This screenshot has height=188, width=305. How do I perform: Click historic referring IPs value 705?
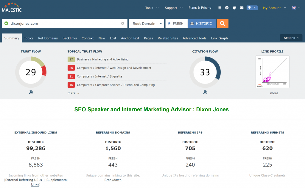(x=190, y=148)
